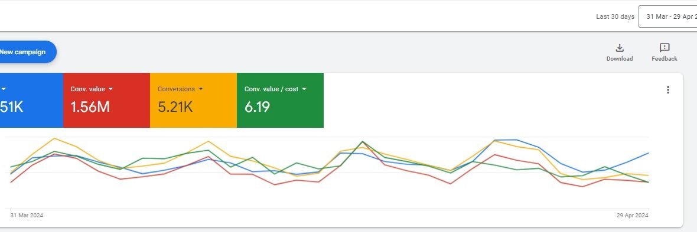Screen dimensions: 697x232
Task: Select the blue 51K metric card
Action: (x=31, y=100)
